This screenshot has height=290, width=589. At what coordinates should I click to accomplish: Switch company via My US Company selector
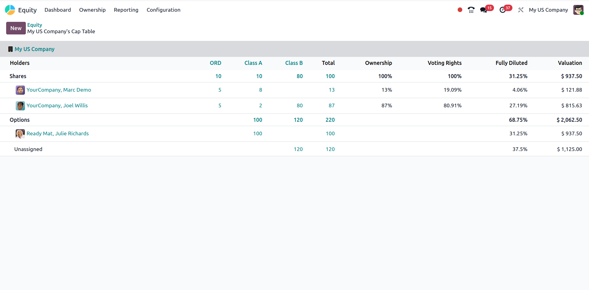pos(548,10)
